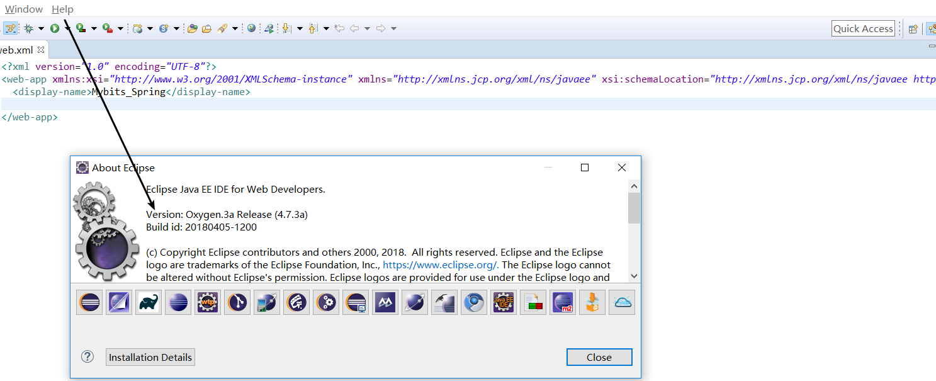Viewport: 936px width, 381px height.
Task: Expand the Debug tool dropdown arrow
Action: pyautogui.click(x=41, y=28)
